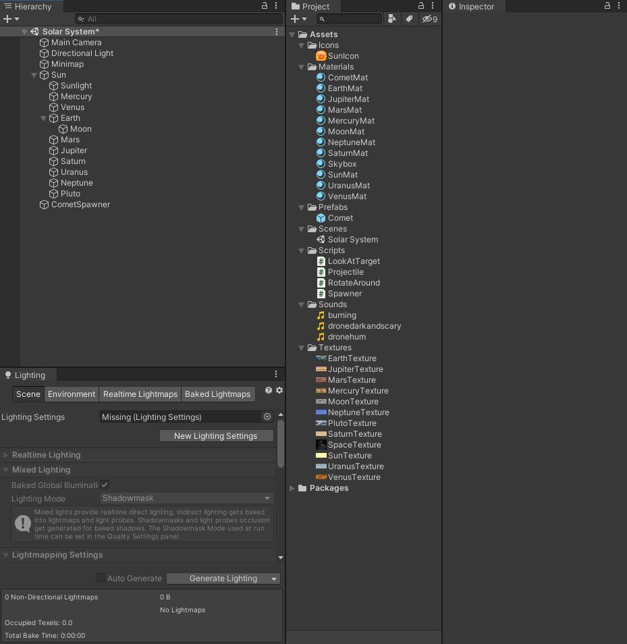Switch to the Baked Lightmaps tab
The width and height of the screenshot is (627, 644).
(x=217, y=394)
